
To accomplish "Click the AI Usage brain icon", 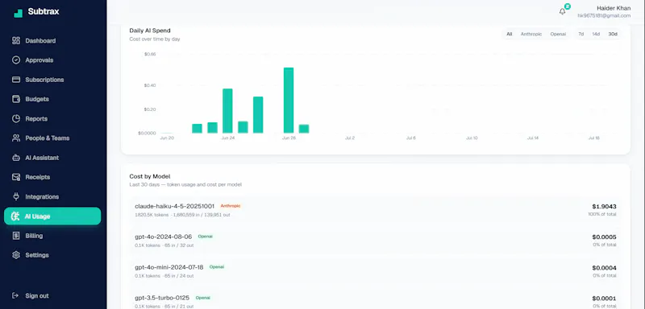I will 15,216.
